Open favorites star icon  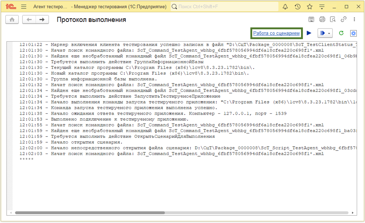coord(310,7)
